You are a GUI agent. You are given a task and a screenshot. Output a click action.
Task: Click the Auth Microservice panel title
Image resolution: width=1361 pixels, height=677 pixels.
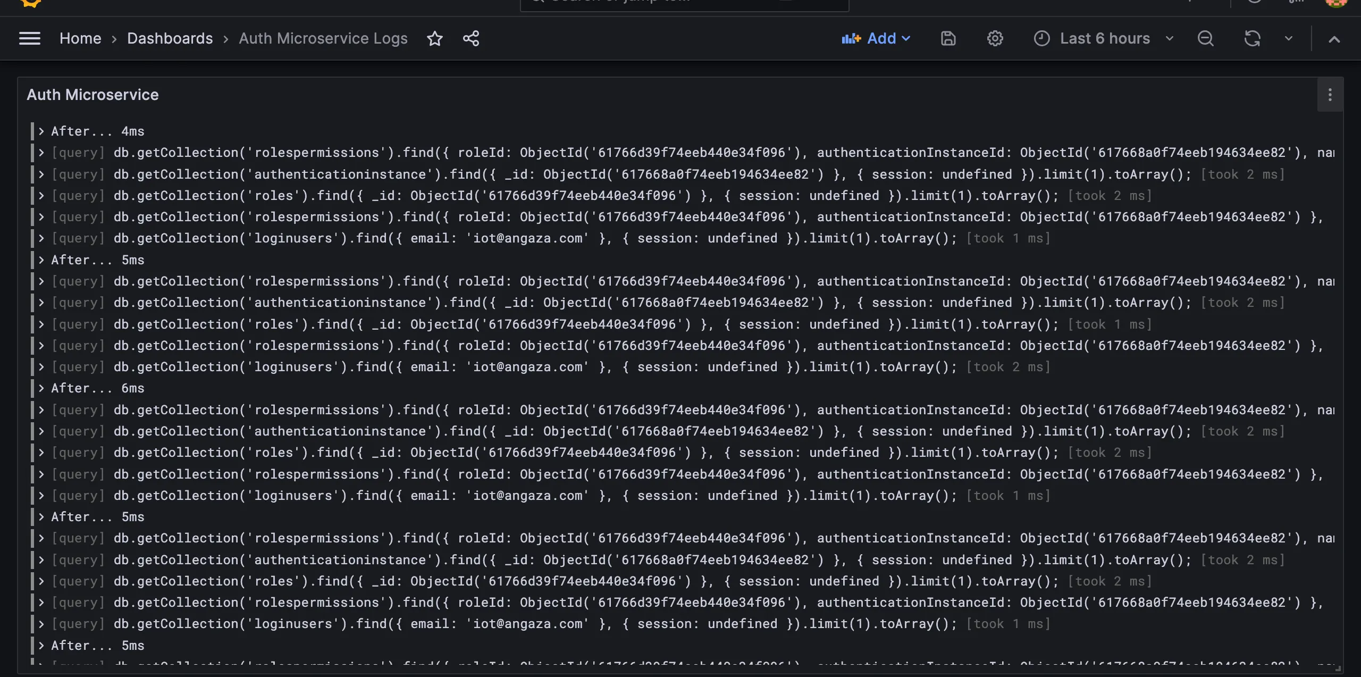pos(93,95)
